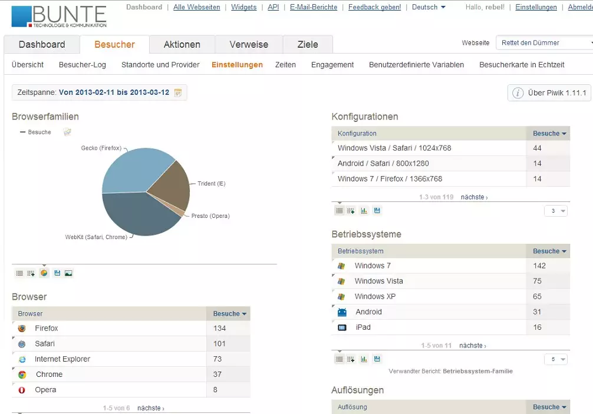
Task: Click the metrics picker icon next to Besuche legend
Action: click(x=67, y=132)
